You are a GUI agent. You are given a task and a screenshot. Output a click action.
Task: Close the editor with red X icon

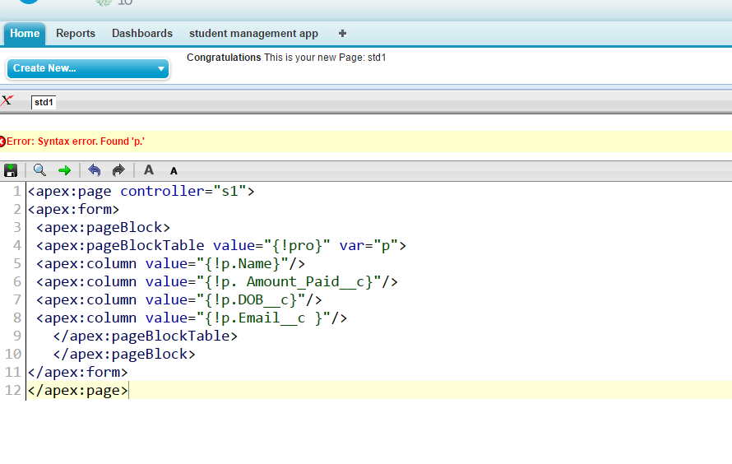7,101
